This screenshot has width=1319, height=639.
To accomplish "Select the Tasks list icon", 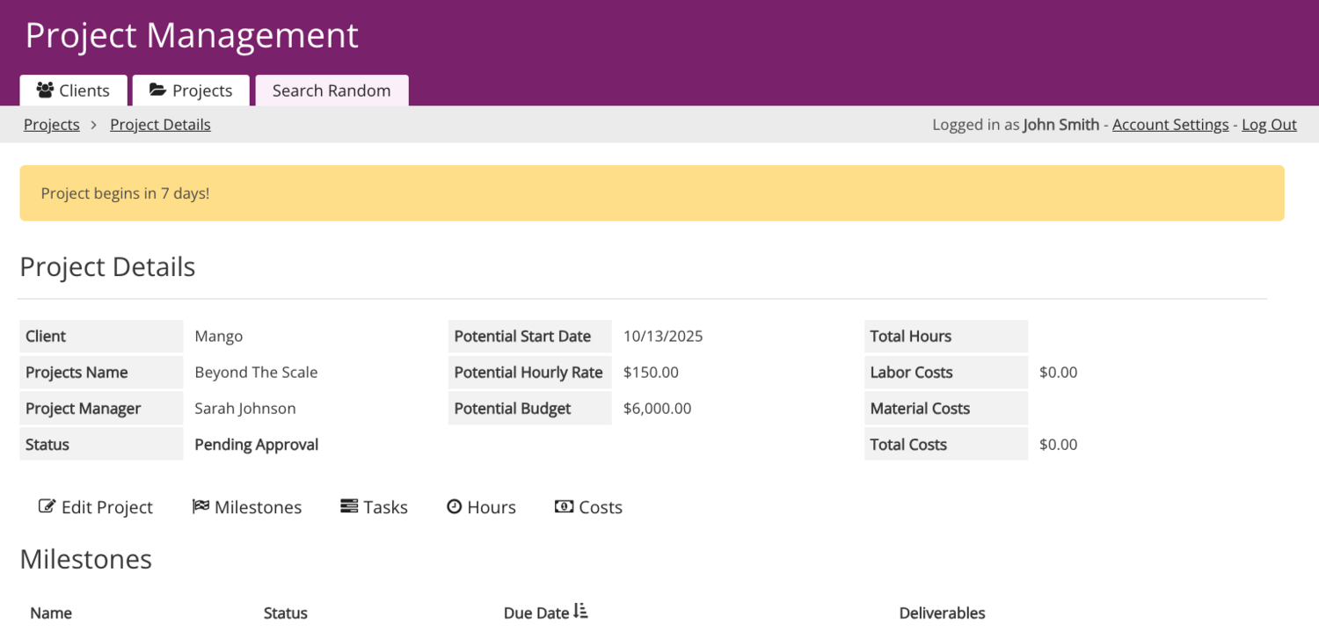I will pos(349,506).
